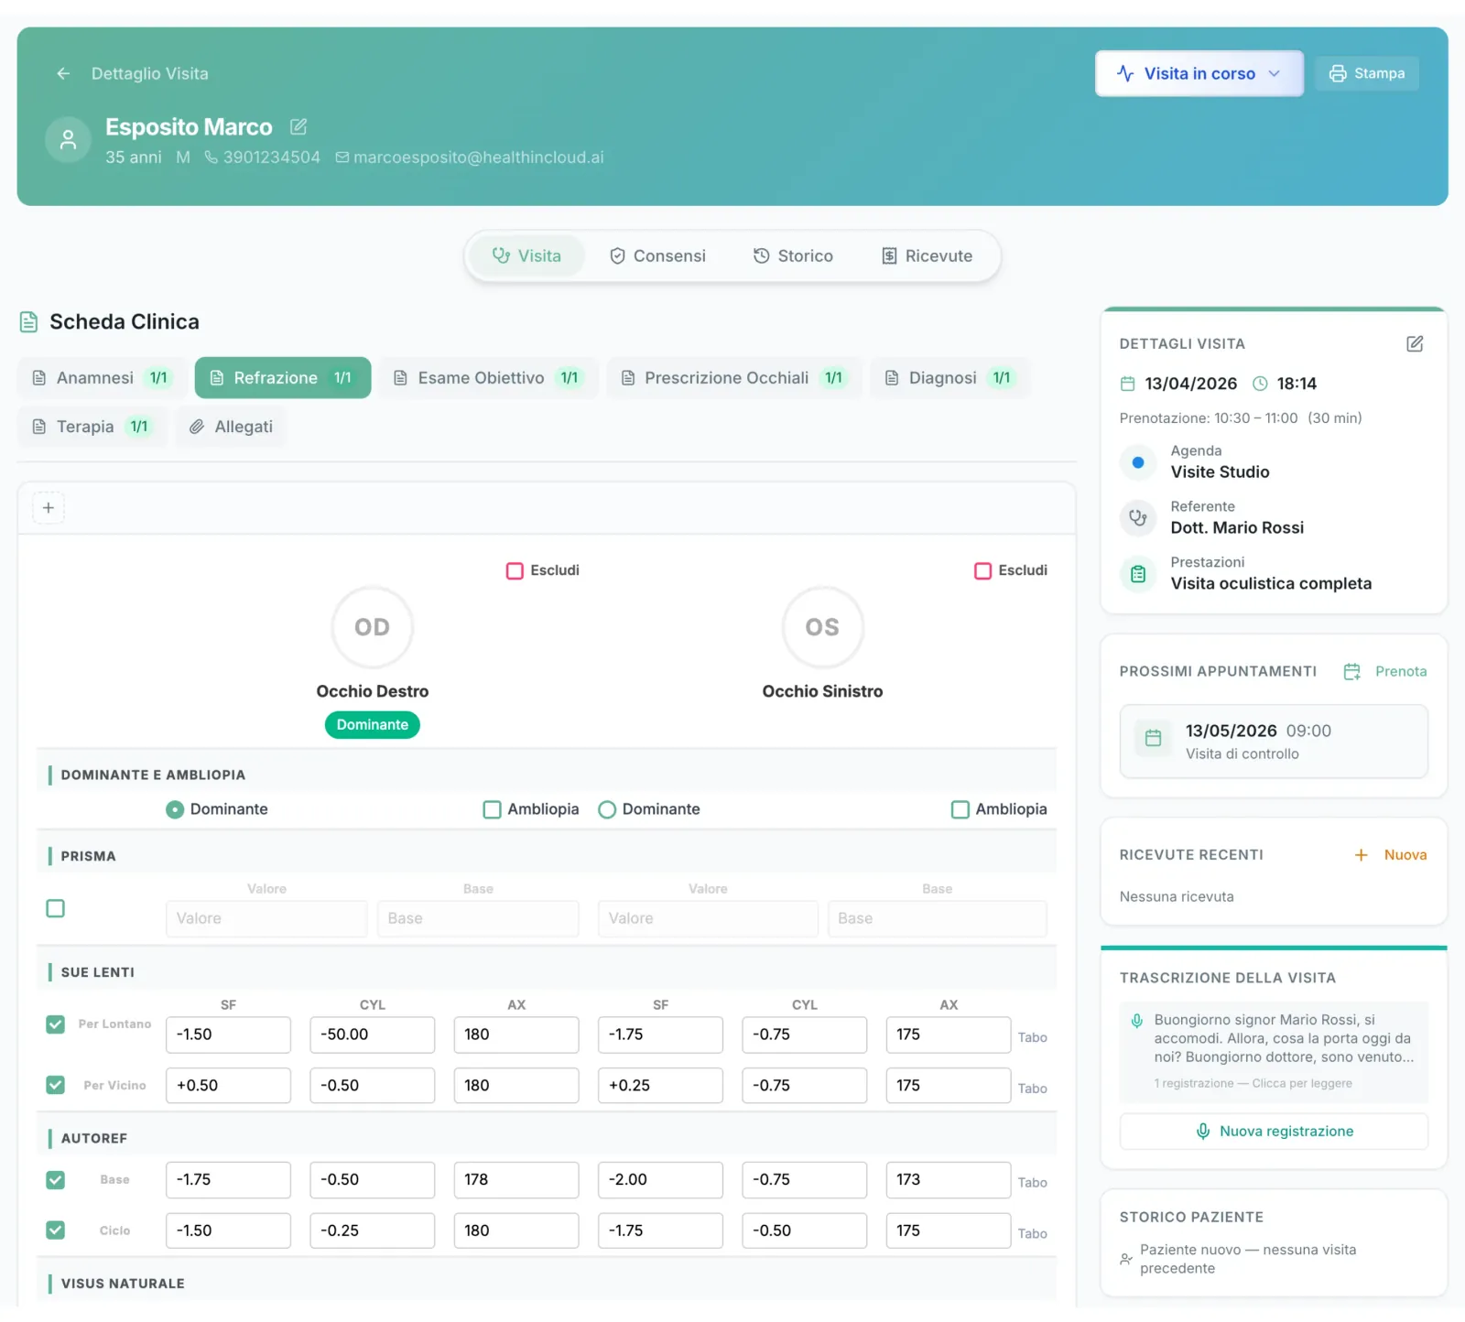Click Tabo link on Per Vicino row
Image resolution: width=1465 pixels, height=1322 pixels.
[x=1032, y=1089]
